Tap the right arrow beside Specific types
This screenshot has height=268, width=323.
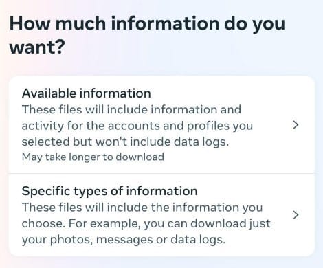point(296,215)
